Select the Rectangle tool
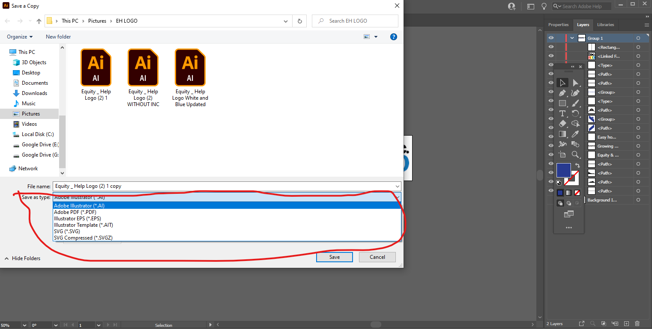Image resolution: width=652 pixels, height=329 pixels. [x=562, y=103]
